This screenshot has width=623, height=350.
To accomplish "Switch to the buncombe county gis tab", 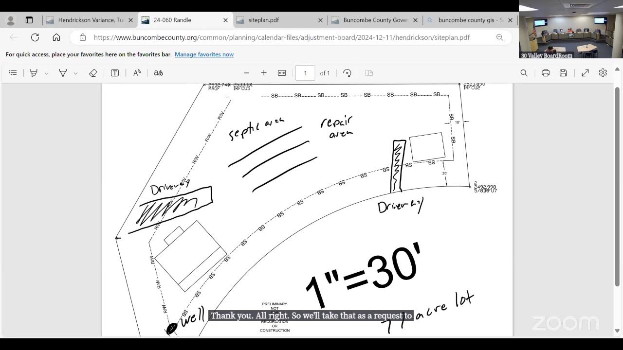I will (470, 20).
